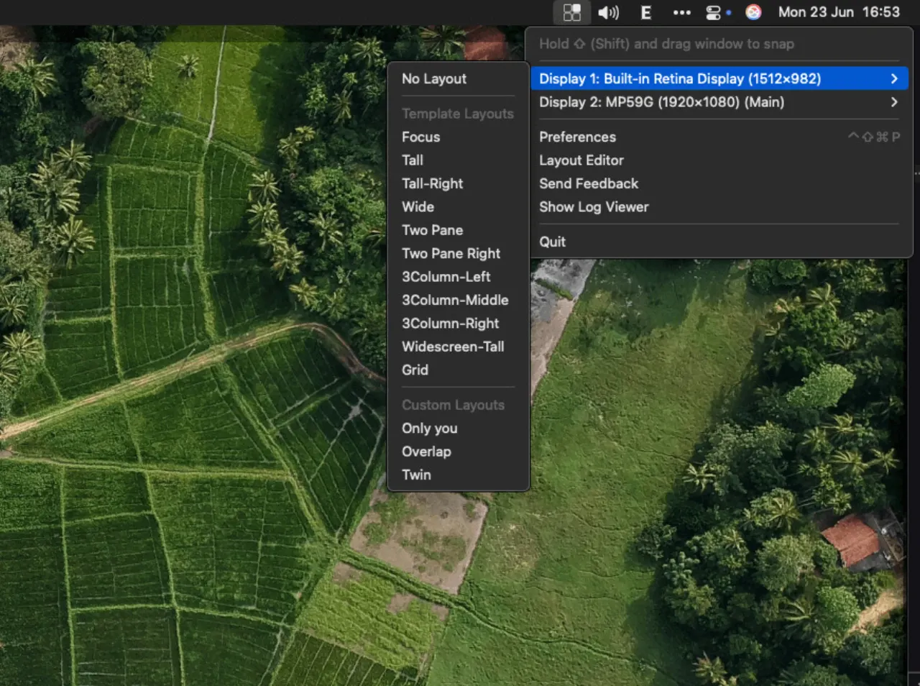Expand the Display 1 Built-in Retina Display submenu

point(719,78)
